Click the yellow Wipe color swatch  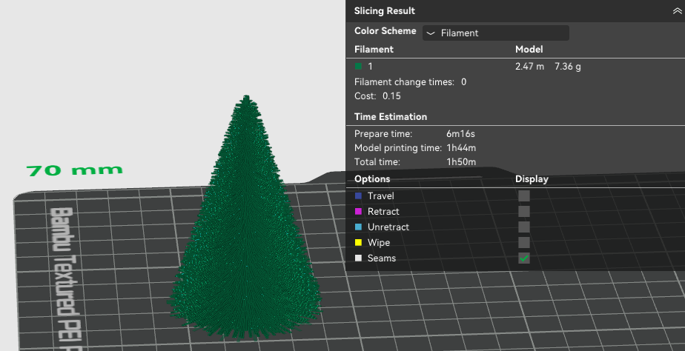pos(358,242)
